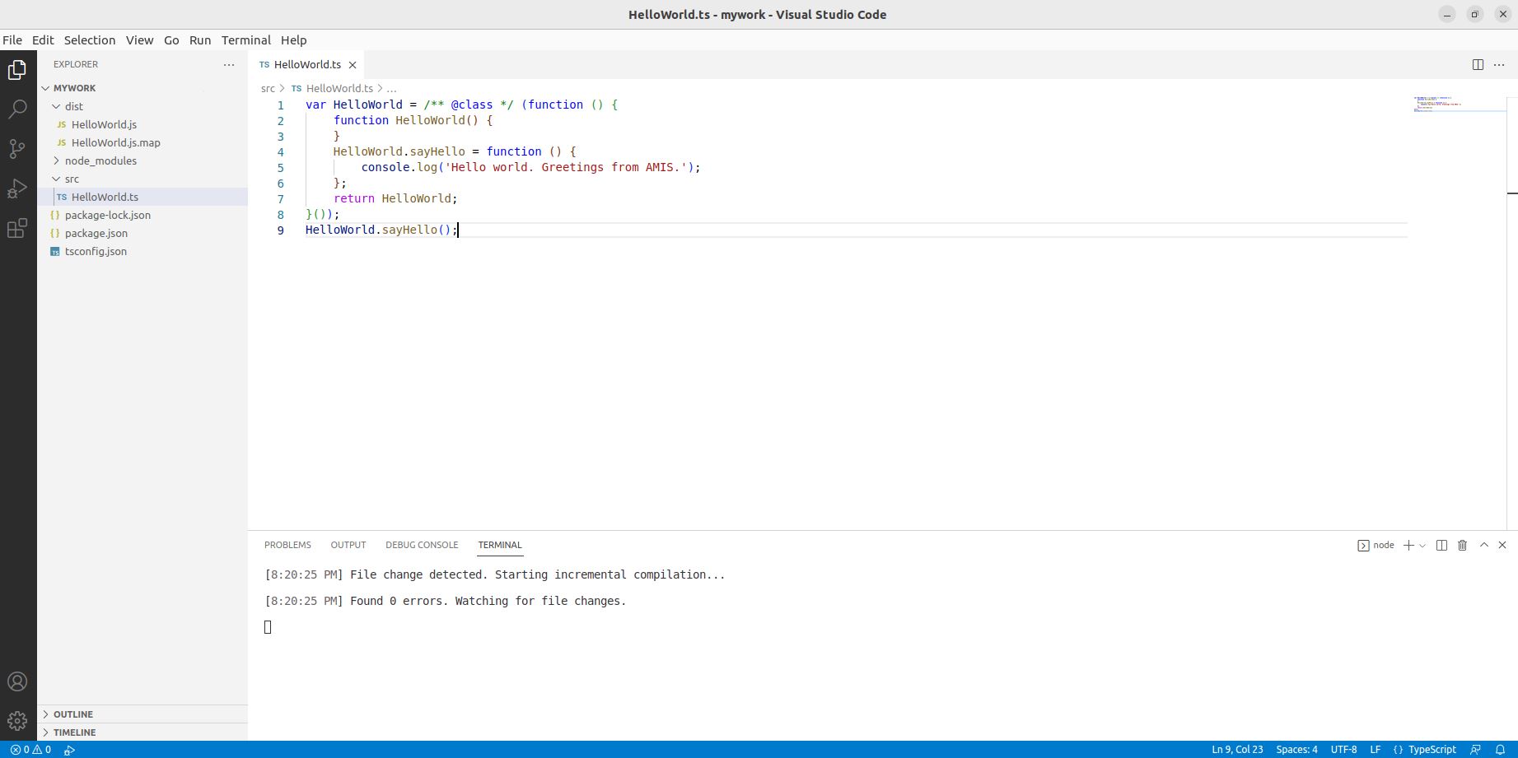This screenshot has height=758, width=1518.
Task: Open the Run and Debug view
Action: pyautogui.click(x=17, y=189)
